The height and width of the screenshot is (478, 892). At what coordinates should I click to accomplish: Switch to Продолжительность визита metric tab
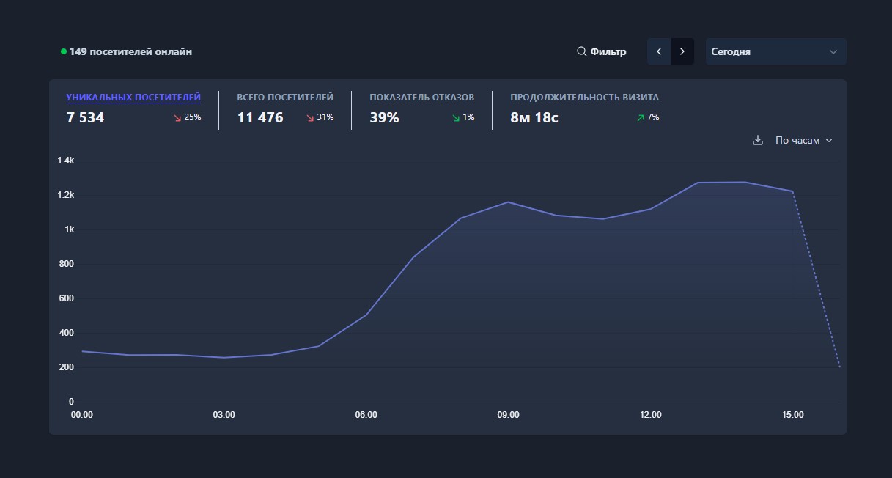coord(584,97)
